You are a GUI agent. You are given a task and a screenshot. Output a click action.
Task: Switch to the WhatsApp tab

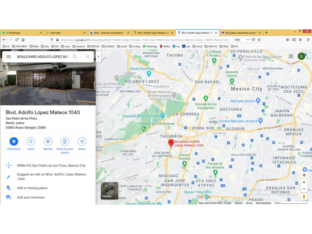22,33
